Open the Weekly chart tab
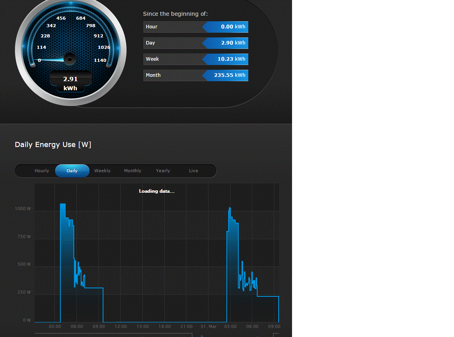The height and width of the screenshot is (337, 454). click(102, 171)
